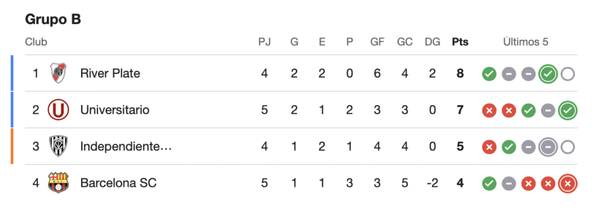Open the Barcelona SC team link
This screenshot has width=615, height=221.
[x=118, y=183]
